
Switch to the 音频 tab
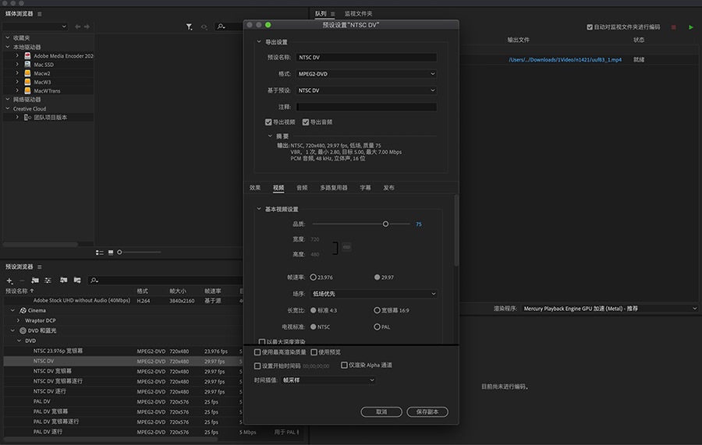302,188
